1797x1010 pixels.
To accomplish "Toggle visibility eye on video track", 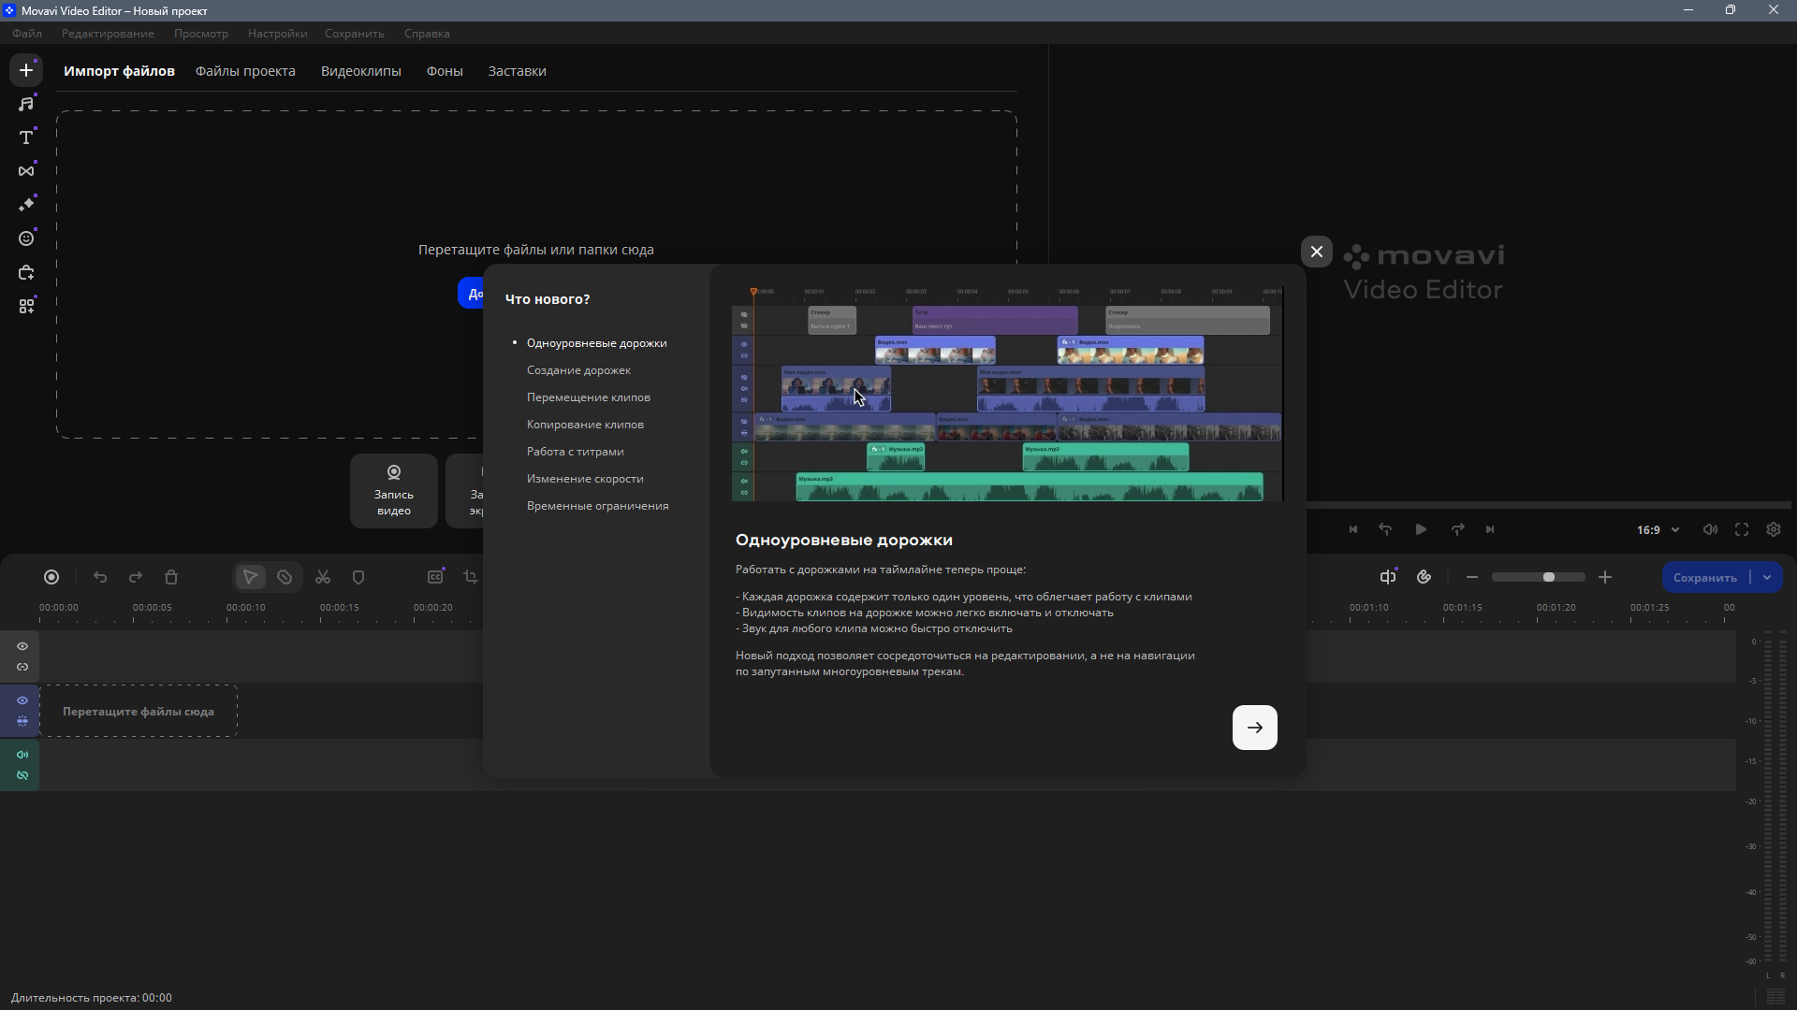I will coord(22,700).
